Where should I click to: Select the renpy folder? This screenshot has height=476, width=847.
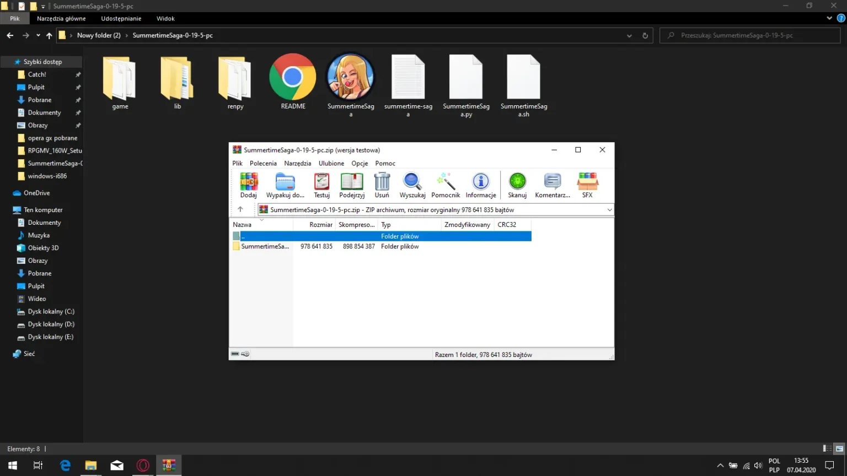[235, 83]
